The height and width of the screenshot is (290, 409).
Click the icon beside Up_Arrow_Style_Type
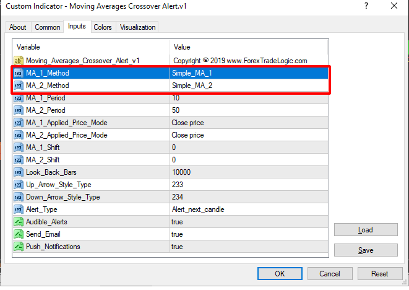point(19,185)
